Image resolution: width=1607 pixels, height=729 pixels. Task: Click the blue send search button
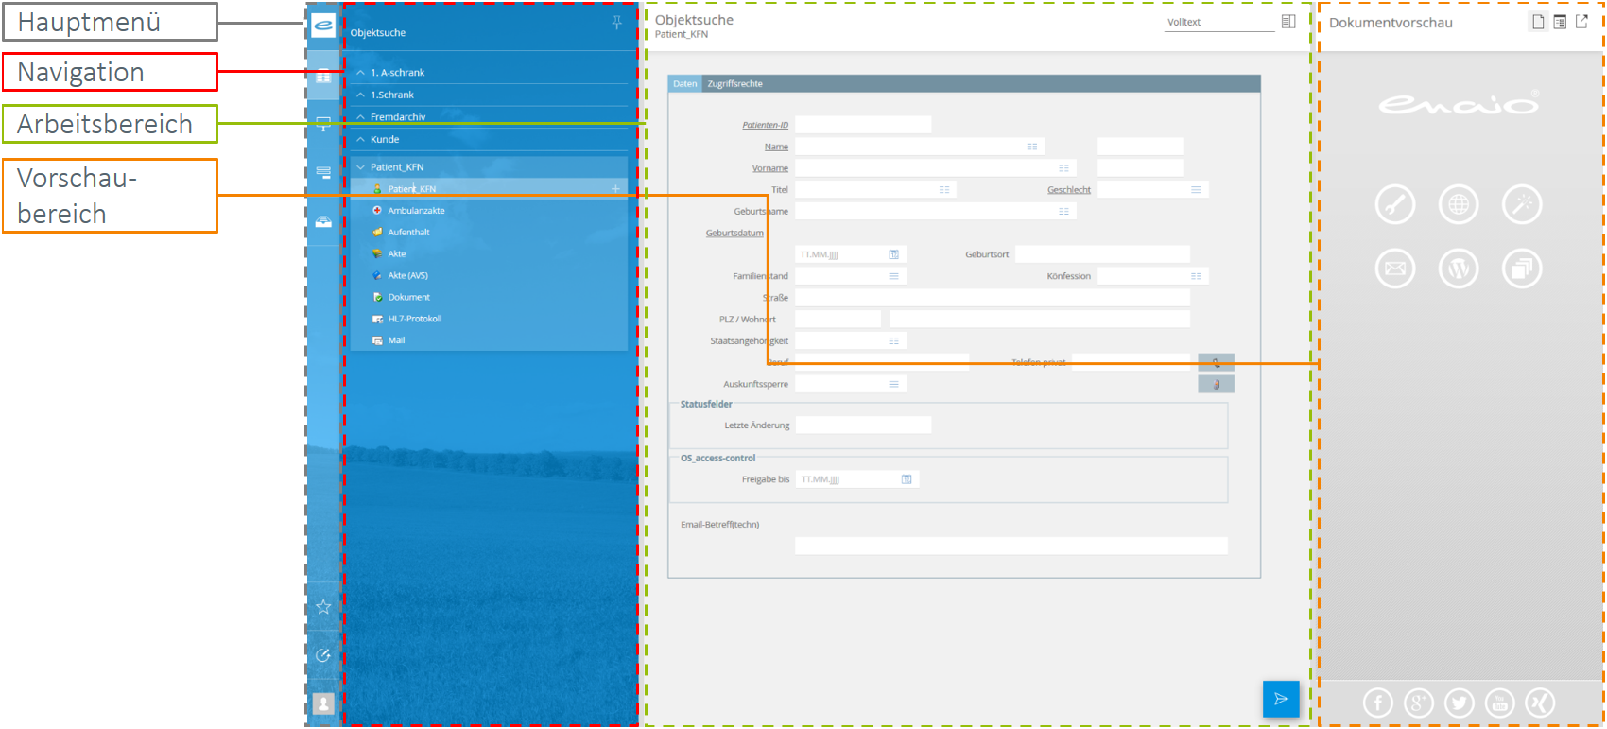(1281, 699)
